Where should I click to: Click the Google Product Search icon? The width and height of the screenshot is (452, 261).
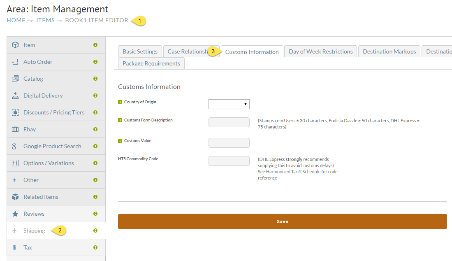[14, 146]
